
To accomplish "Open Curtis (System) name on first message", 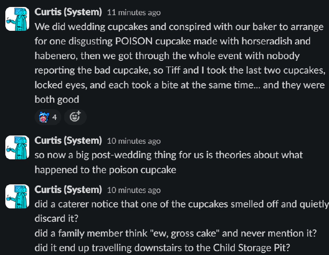I will pyautogui.click(x=68, y=12).
